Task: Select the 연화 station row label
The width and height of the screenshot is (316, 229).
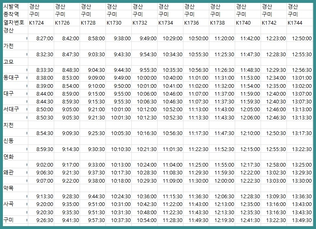Action: point(15,157)
